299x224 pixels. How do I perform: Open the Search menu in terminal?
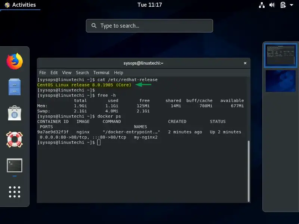[x=82, y=72]
